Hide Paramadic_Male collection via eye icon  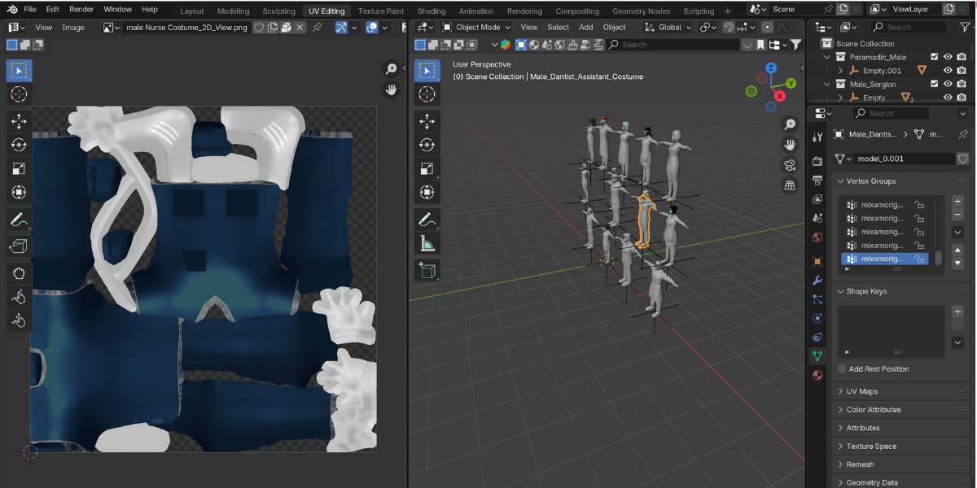pyautogui.click(x=948, y=57)
